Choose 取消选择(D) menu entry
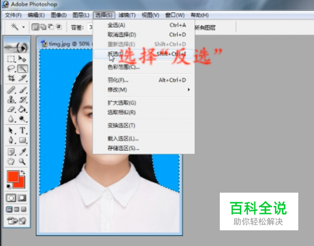This screenshot has height=246, width=314. click(x=144, y=35)
